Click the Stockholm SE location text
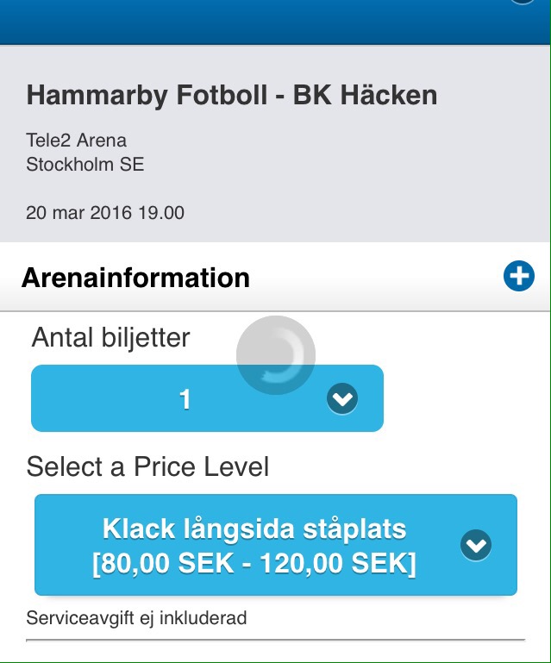 tap(85, 164)
